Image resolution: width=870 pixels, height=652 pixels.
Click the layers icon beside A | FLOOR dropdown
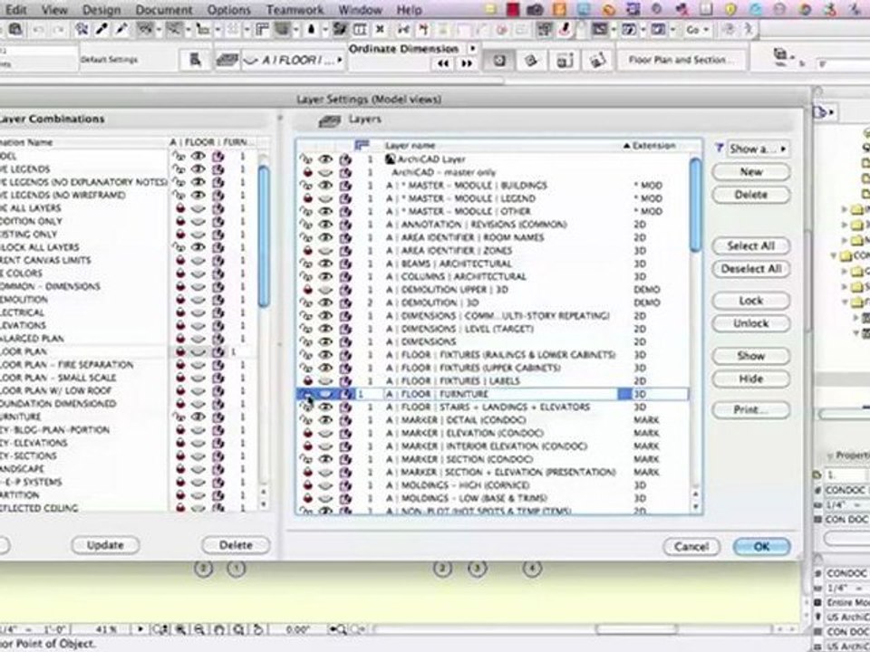tap(227, 60)
